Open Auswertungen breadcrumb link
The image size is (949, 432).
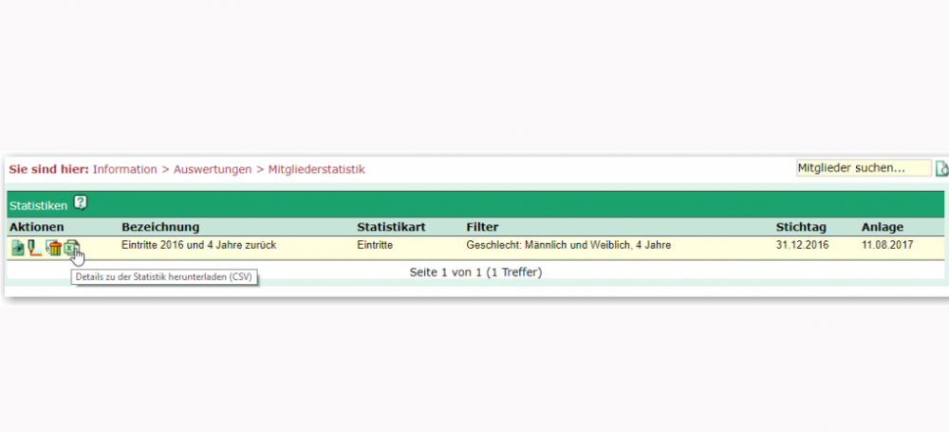click(213, 170)
